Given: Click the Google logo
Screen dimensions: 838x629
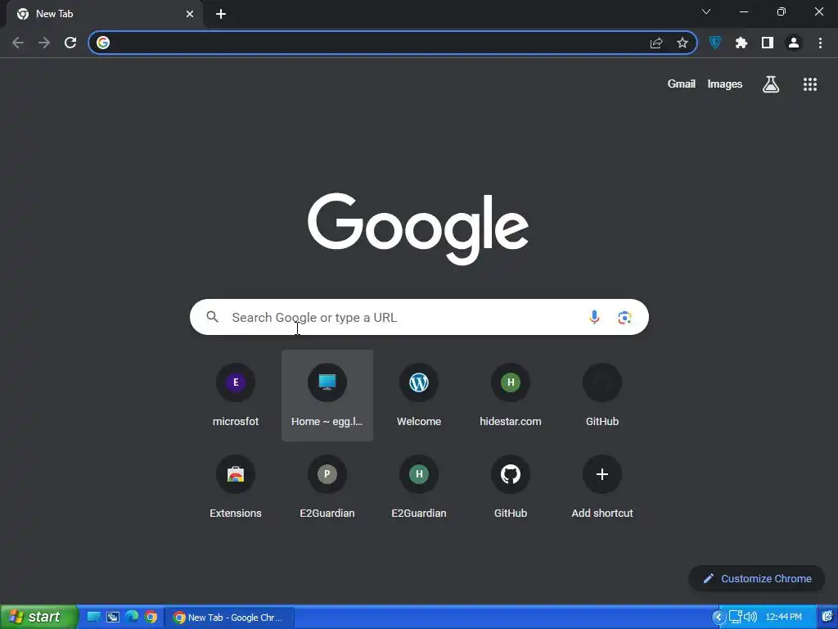Looking at the screenshot, I should pos(418,229).
